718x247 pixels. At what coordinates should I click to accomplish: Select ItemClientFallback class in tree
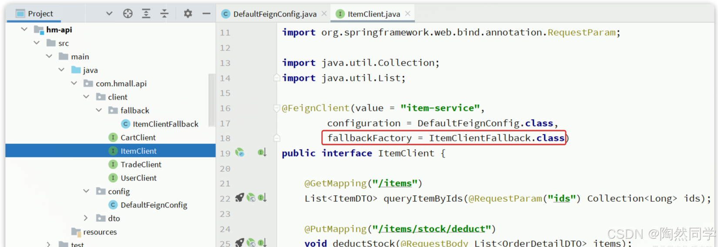(165, 124)
